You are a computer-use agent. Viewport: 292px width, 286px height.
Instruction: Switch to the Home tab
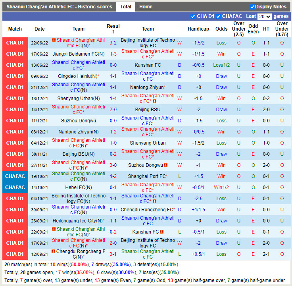coord(146,7)
